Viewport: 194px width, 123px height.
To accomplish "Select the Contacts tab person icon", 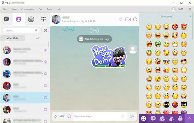I will tap(19, 19).
